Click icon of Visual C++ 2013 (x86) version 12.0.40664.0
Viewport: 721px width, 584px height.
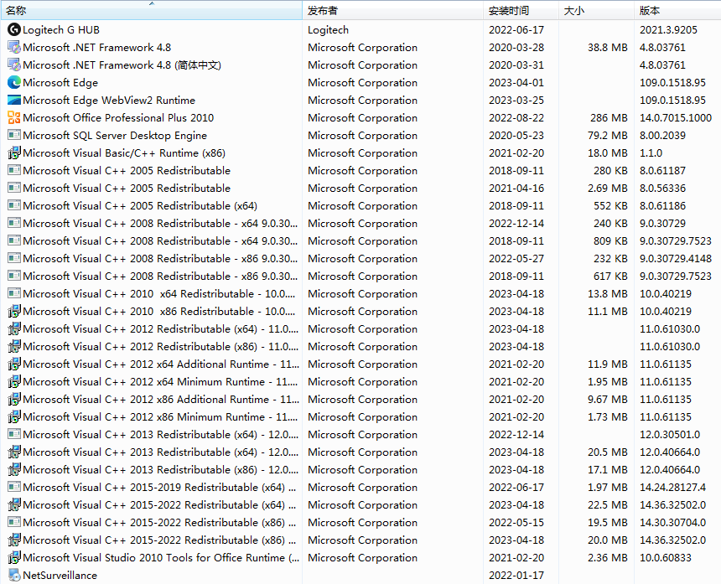pyautogui.click(x=14, y=469)
